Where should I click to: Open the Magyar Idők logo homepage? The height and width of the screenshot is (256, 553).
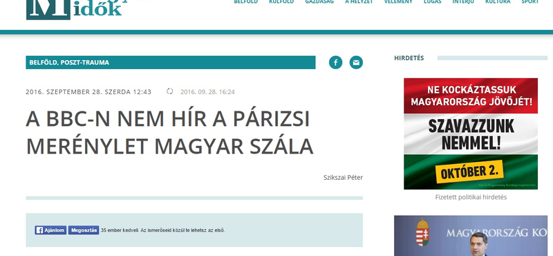click(x=74, y=10)
